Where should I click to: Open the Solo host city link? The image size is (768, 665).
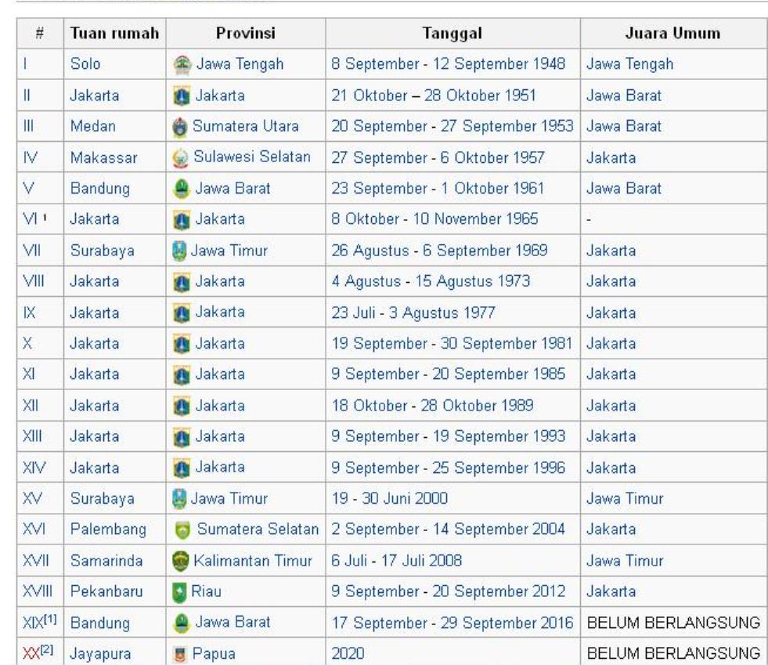pos(83,64)
